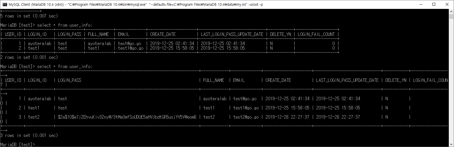This screenshot has height=147, width=454.
Task: Click the vertical scrollbar track below the thumb
Action: tap(451, 80)
